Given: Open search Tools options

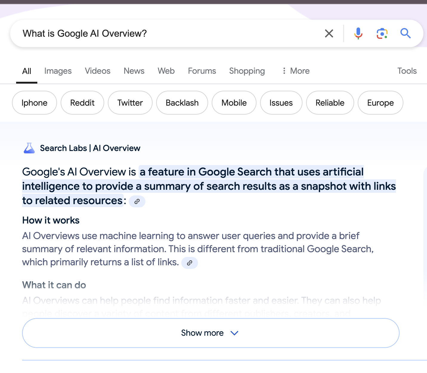Looking at the screenshot, I should tap(407, 71).
